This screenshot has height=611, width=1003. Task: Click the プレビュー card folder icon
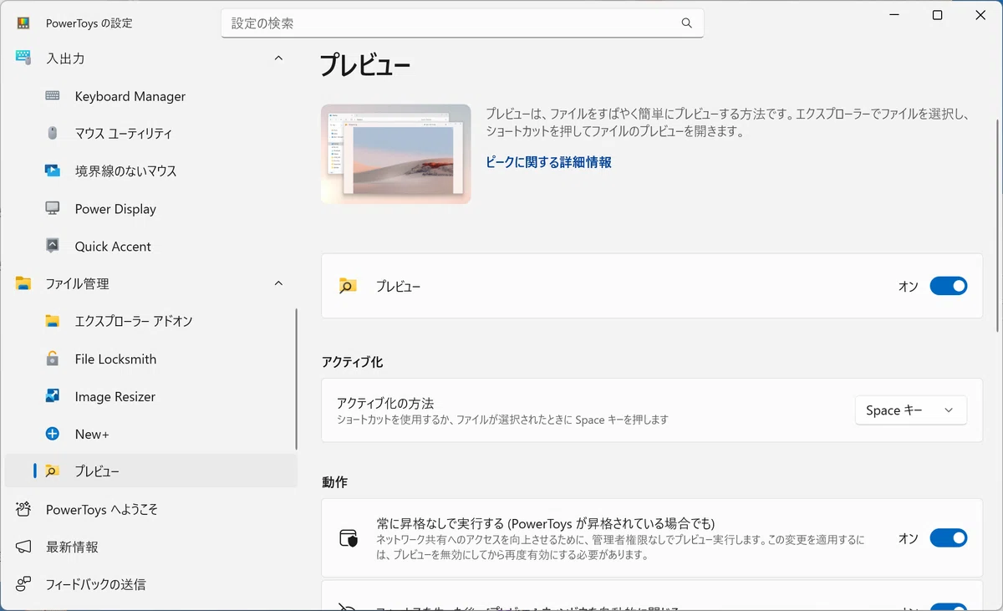pos(348,286)
